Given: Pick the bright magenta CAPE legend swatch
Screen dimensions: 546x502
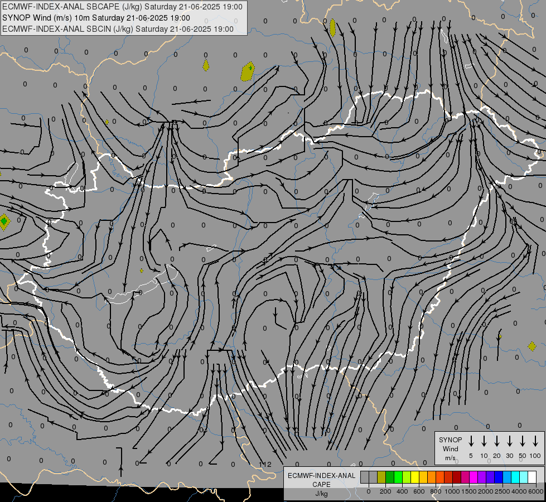Looking at the screenshot, I should pyautogui.click(x=473, y=477).
